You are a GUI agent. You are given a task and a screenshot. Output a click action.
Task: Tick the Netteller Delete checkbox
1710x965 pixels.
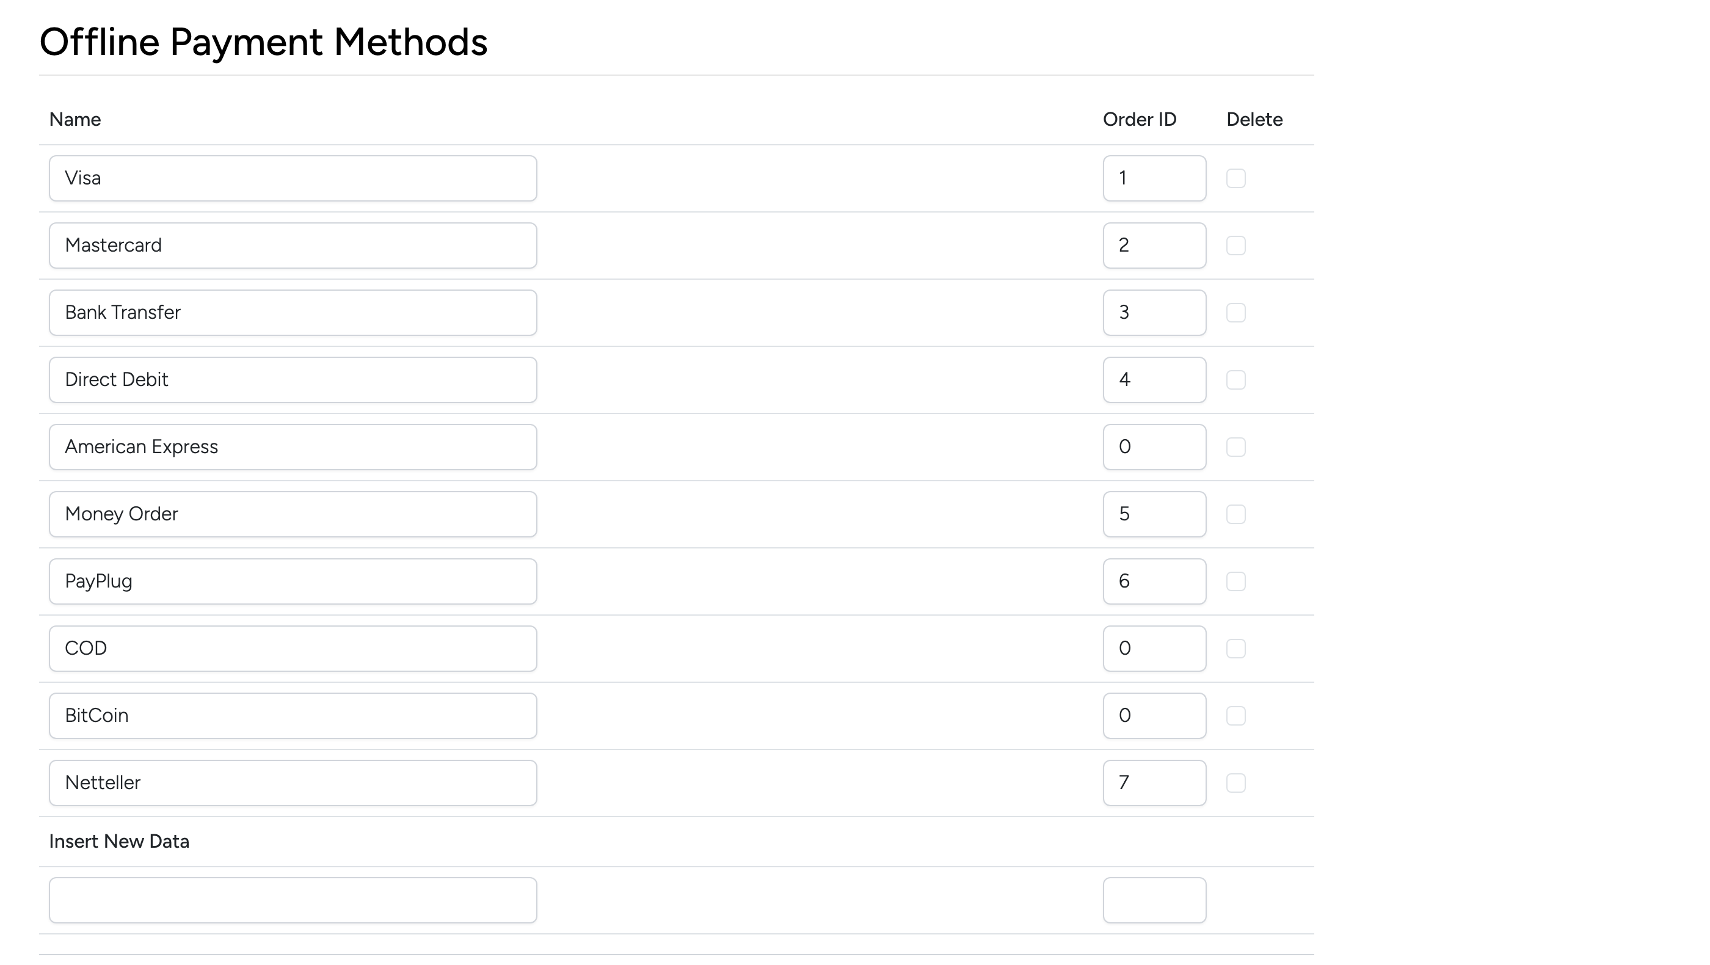(1235, 782)
